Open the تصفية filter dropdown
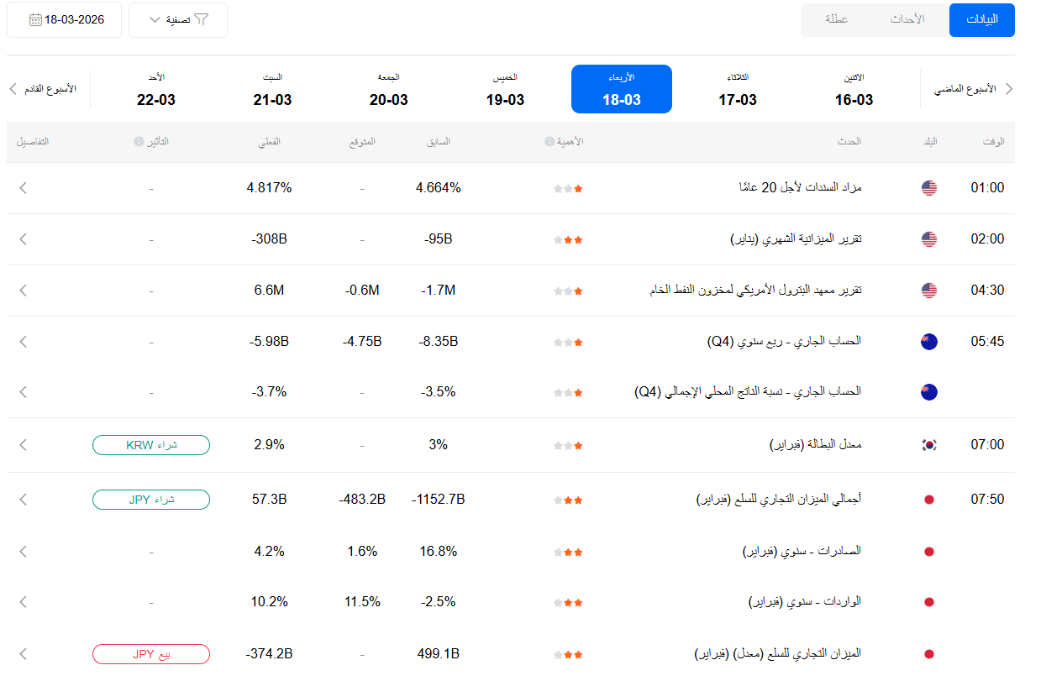Image resolution: width=1041 pixels, height=681 pixels. (x=177, y=19)
